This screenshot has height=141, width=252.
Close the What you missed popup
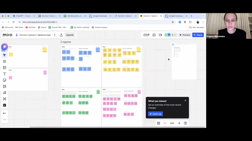tap(185, 100)
